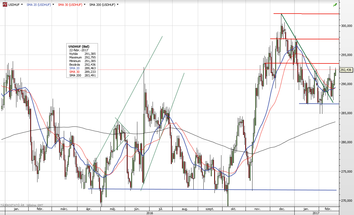Click the márc. month label on time axis
The width and height of the screenshot is (354, 215).
(x=64, y=209)
